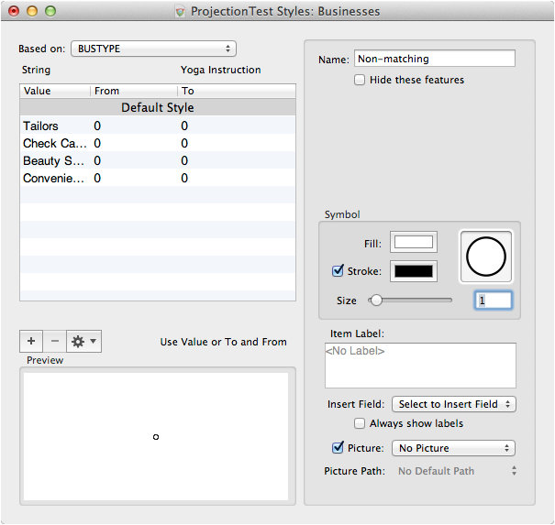Select the Beauty S... row
The height and width of the screenshot is (525, 555).
[158, 160]
